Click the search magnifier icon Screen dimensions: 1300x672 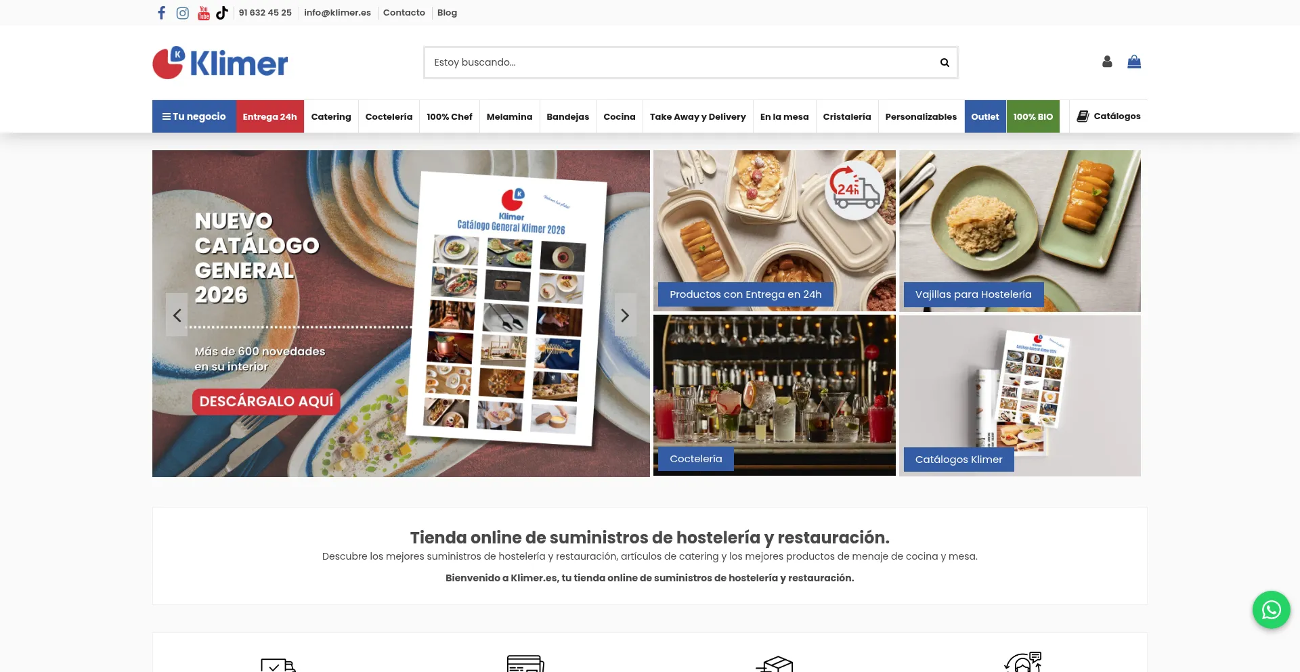(945, 63)
